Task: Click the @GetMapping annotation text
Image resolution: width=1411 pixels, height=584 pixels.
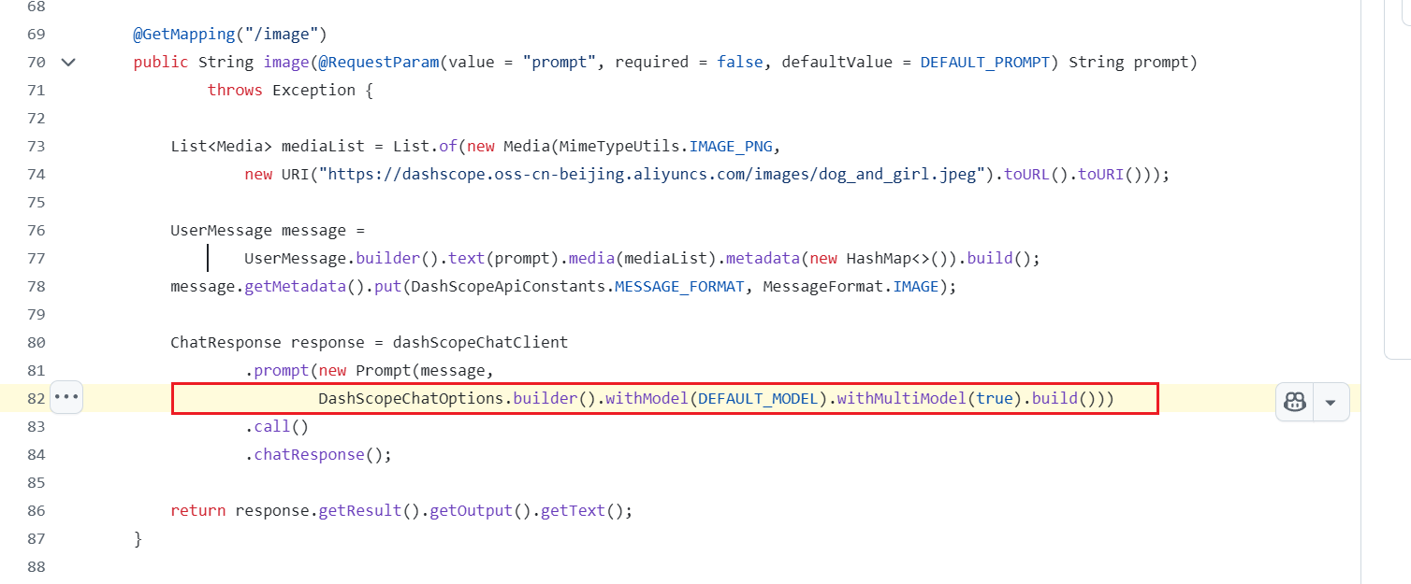Action: [183, 35]
